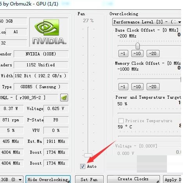Click the Apply Defaults button
The image size is (183, 183).
[x=172, y=179]
